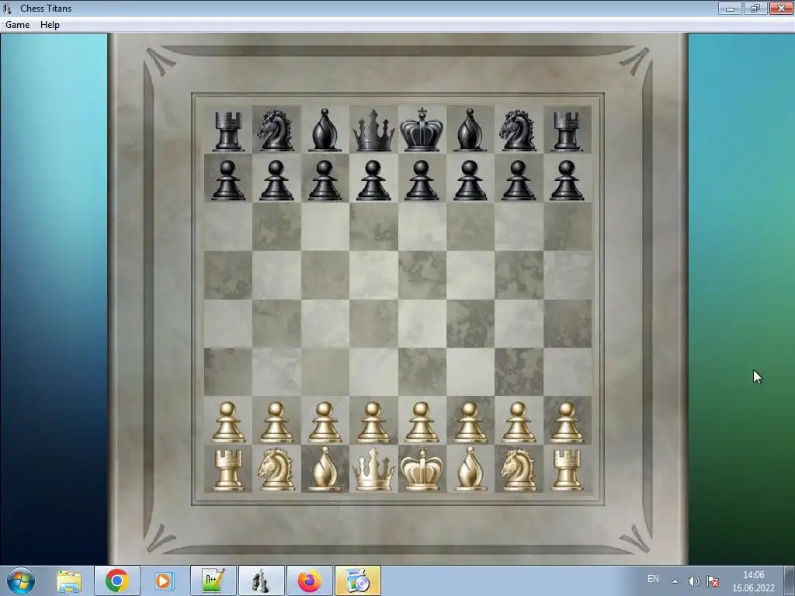This screenshot has height=596, width=795.
Task: Pick the white pawn on g2
Action: click(518, 423)
